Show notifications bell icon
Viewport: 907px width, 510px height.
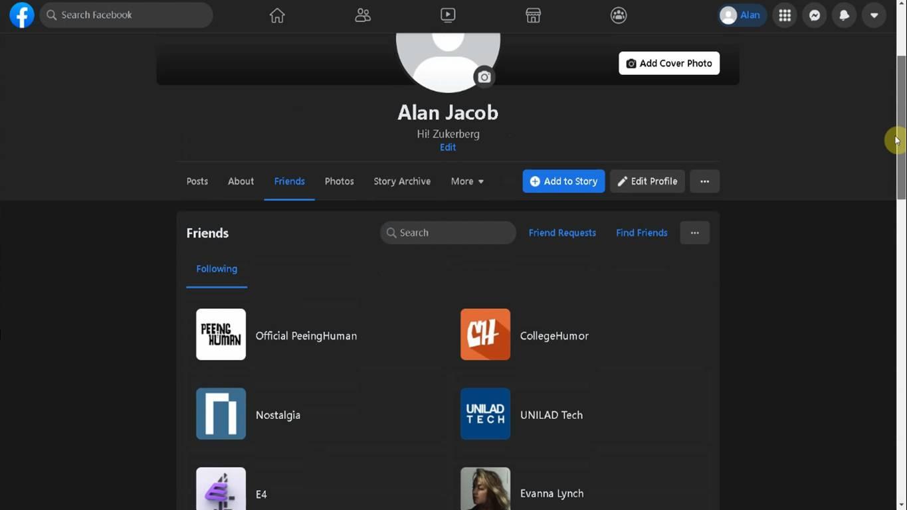[845, 15]
